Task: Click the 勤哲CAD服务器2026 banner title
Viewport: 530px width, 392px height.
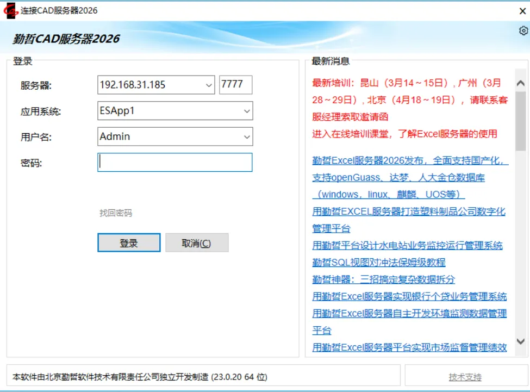Action: click(66, 39)
